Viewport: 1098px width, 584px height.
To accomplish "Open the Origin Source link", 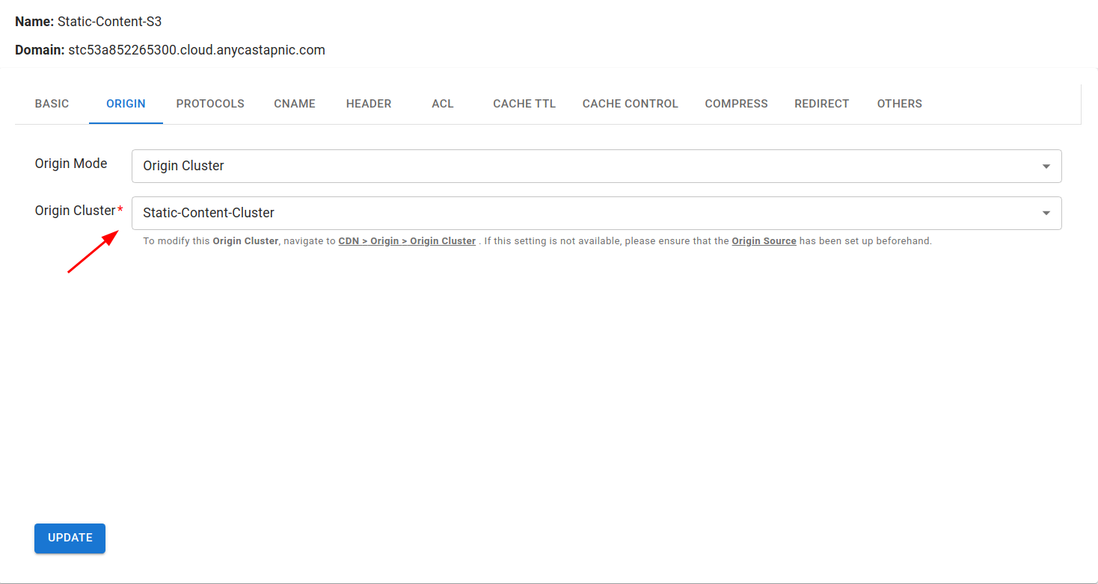I will pos(764,241).
